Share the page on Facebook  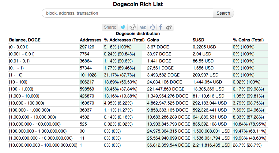(160, 27)
